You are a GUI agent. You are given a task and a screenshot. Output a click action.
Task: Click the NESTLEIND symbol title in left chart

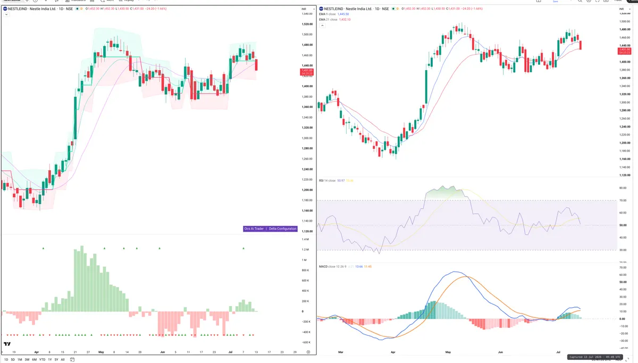click(x=40, y=9)
